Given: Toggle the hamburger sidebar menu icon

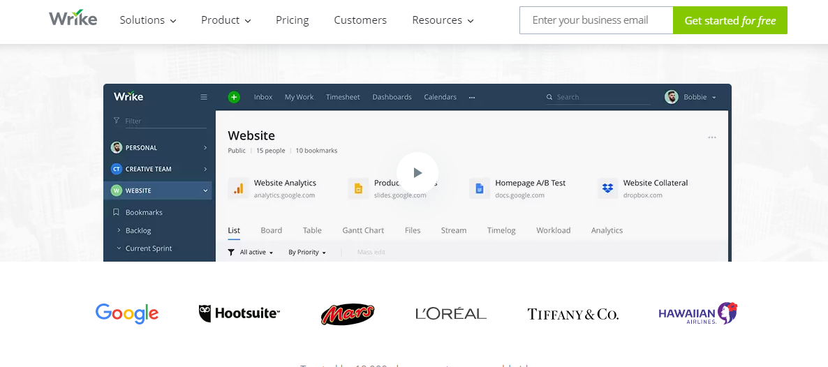Looking at the screenshot, I should [204, 97].
